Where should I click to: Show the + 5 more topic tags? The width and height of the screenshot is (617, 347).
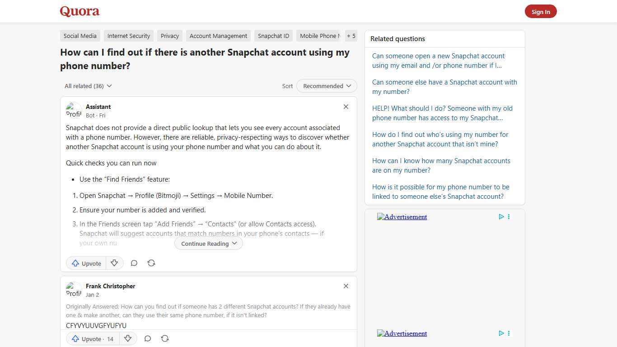pos(351,36)
